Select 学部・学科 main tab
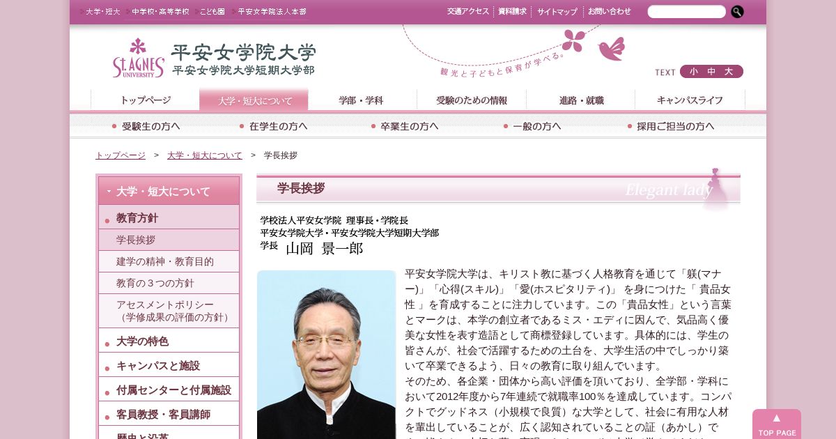 [x=362, y=100]
